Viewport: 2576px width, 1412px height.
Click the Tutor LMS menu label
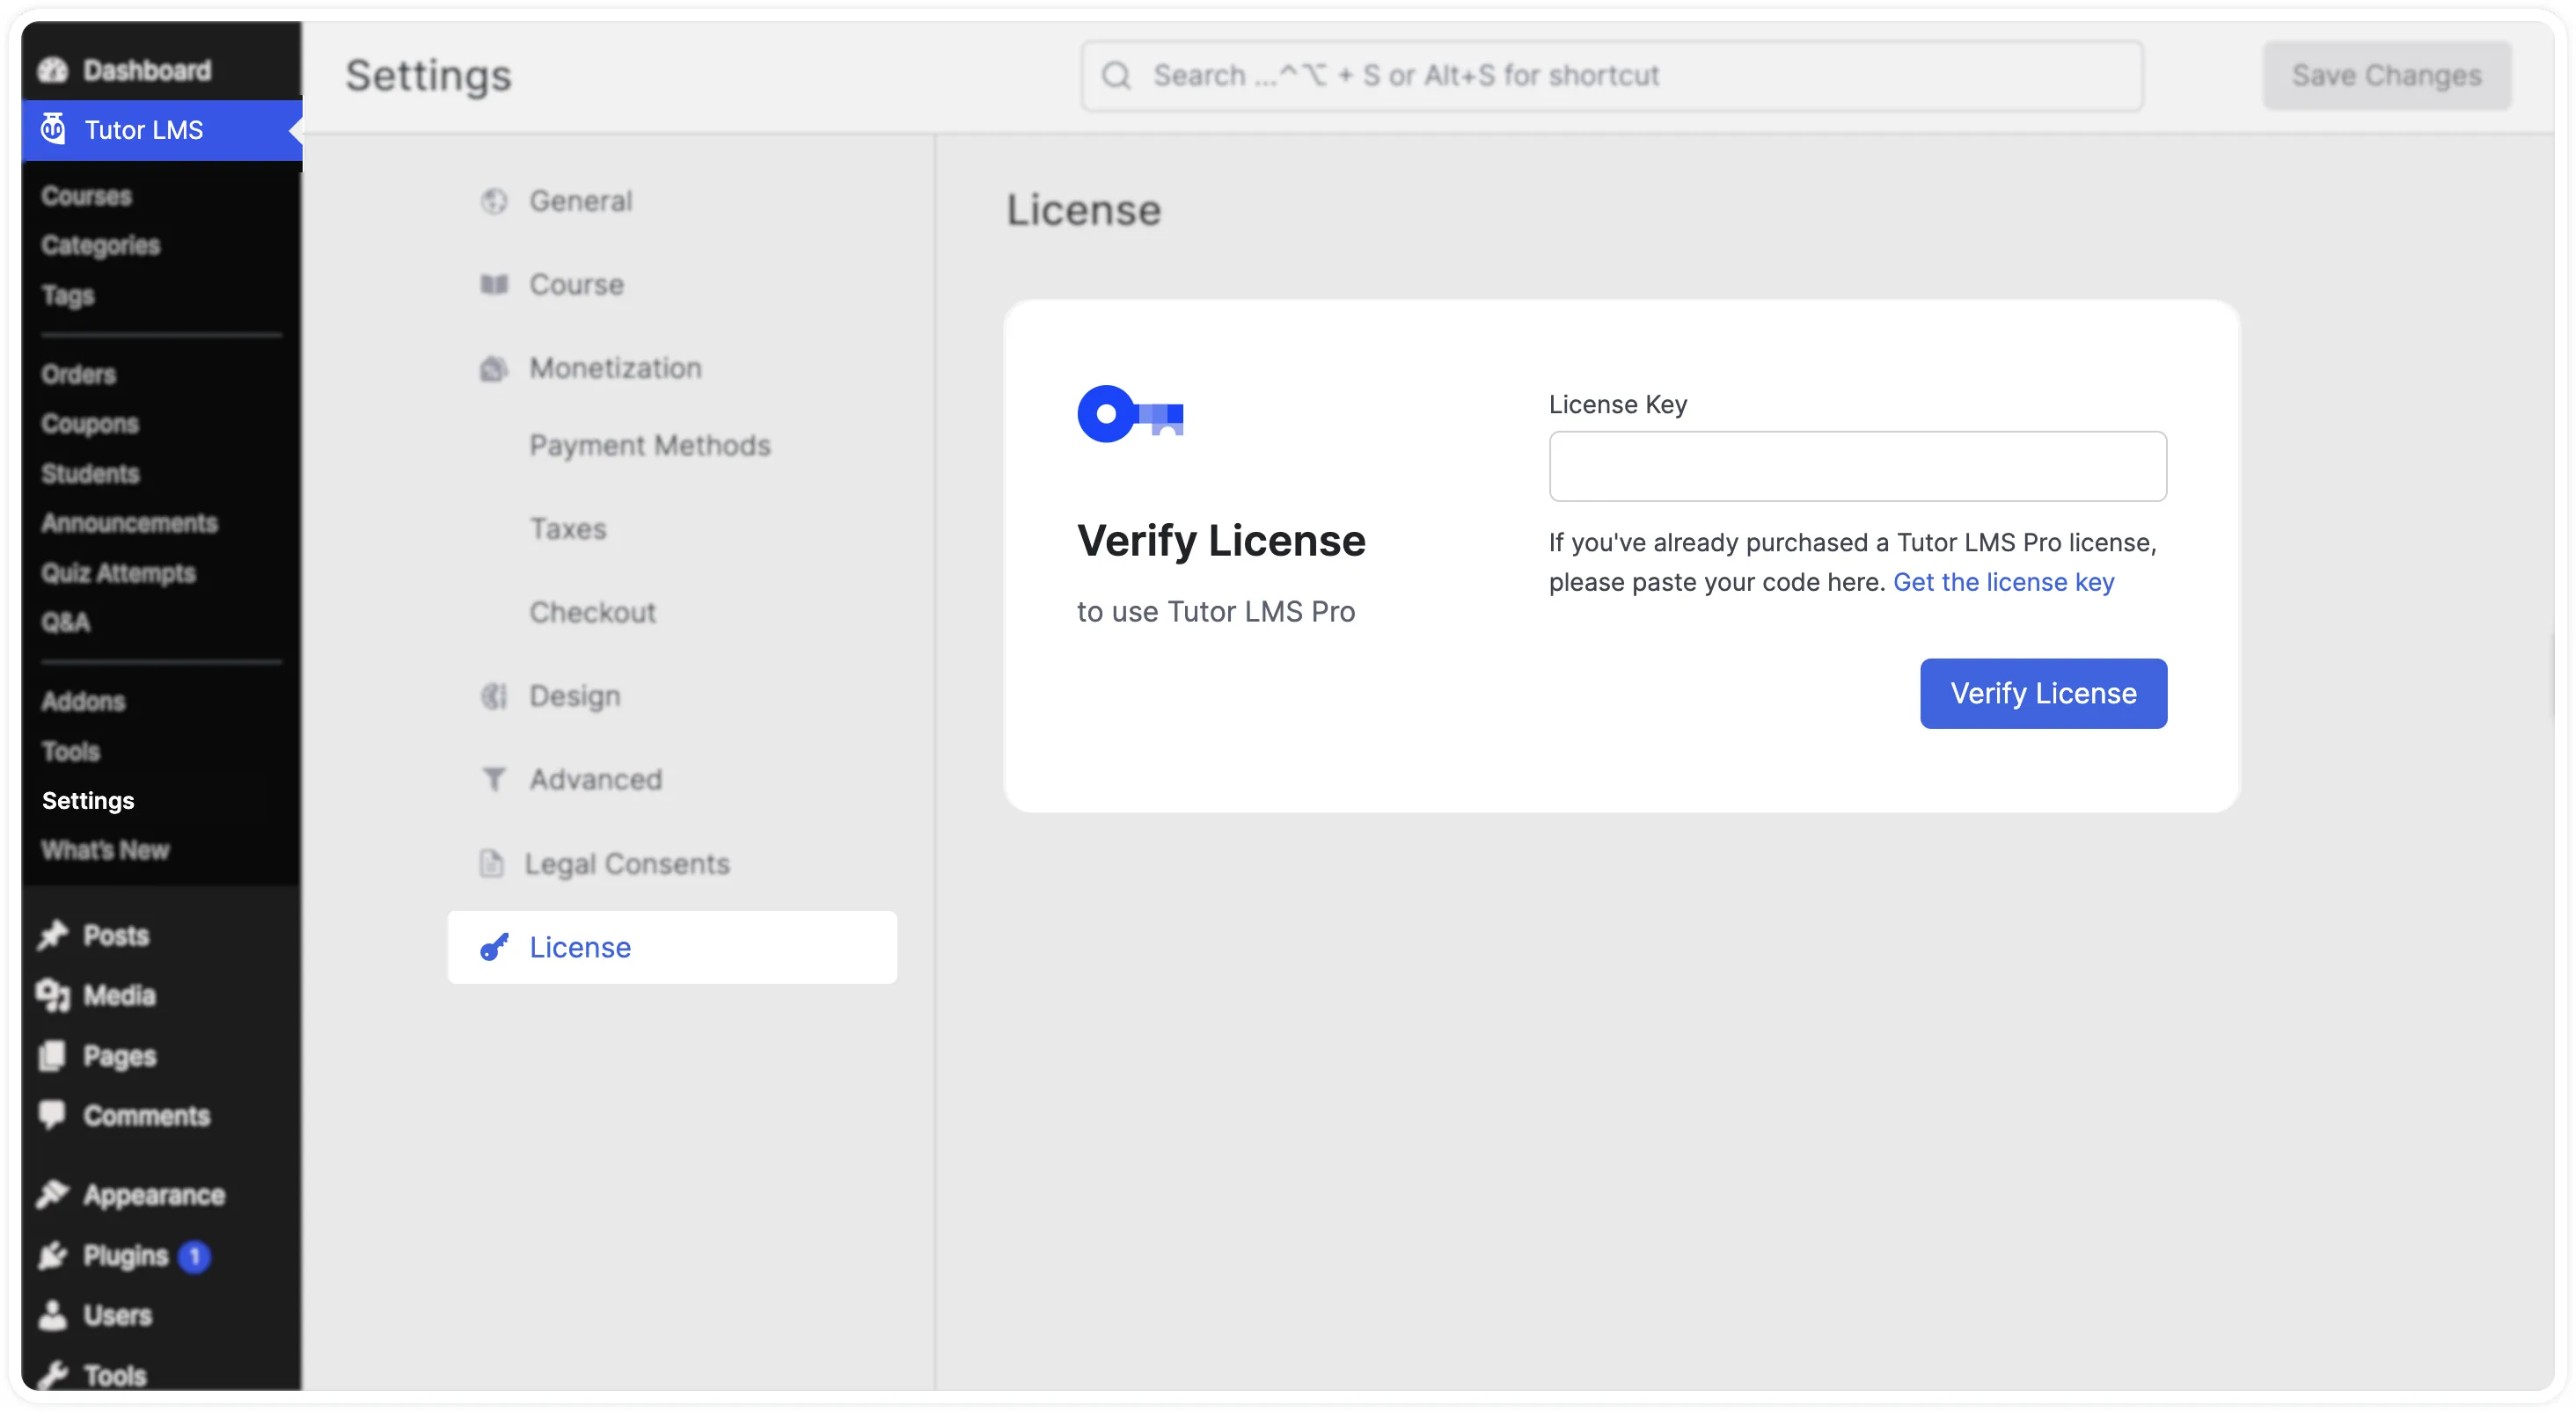(144, 130)
